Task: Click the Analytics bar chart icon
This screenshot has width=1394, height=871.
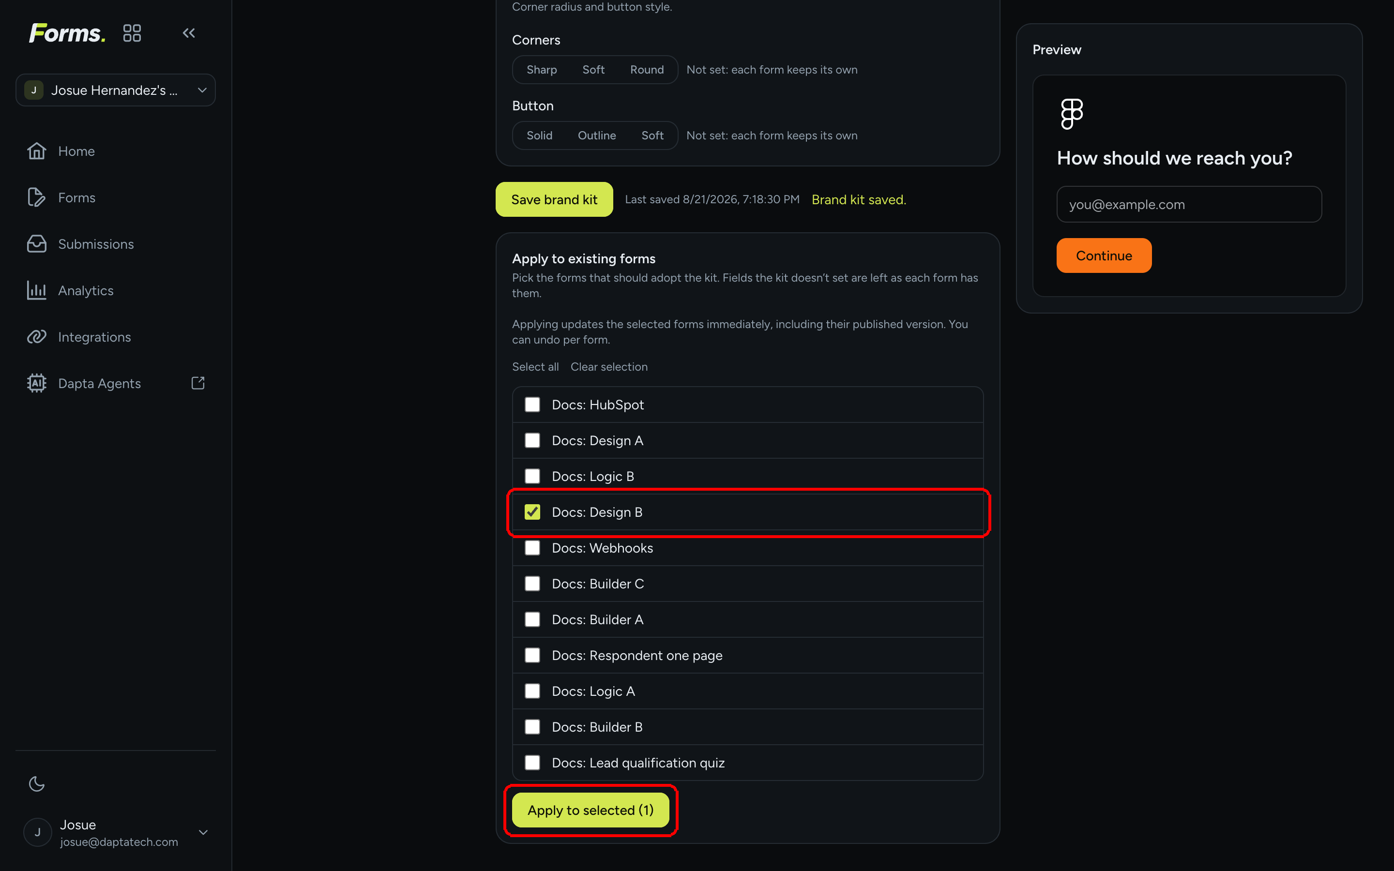Action: coord(37,290)
